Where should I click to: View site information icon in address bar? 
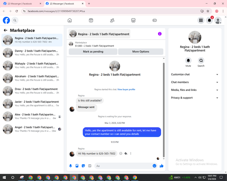(x=24, y=11)
